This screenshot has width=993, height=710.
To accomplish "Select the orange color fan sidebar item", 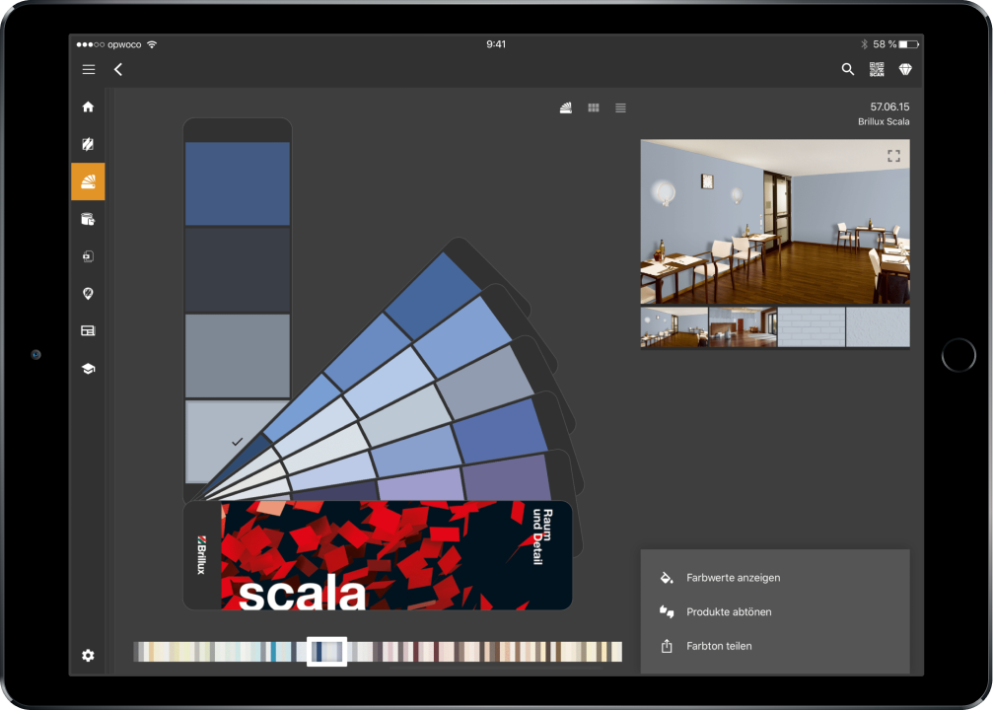I will (x=88, y=181).
